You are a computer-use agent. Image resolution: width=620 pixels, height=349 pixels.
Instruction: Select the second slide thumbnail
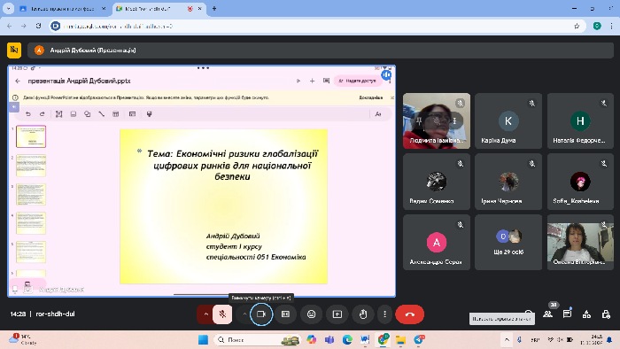(31, 166)
